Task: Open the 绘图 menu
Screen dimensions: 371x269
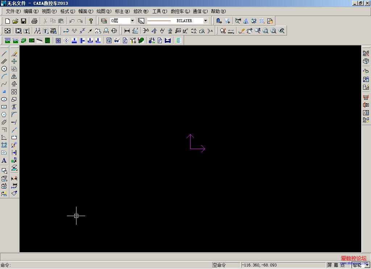Action: click(x=104, y=11)
